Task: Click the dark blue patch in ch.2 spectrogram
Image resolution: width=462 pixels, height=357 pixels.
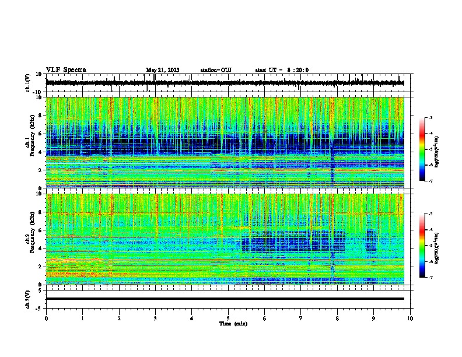Action: click(293, 241)
